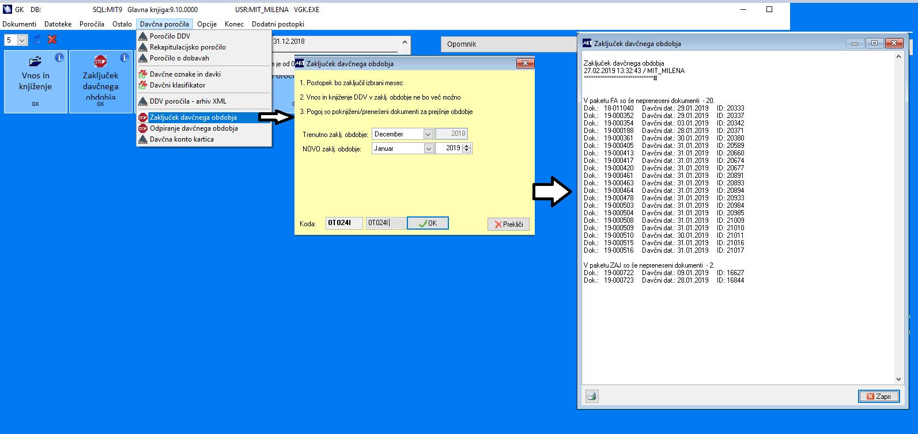
Task: Click the Prekliči button
Action: point(508,224)
